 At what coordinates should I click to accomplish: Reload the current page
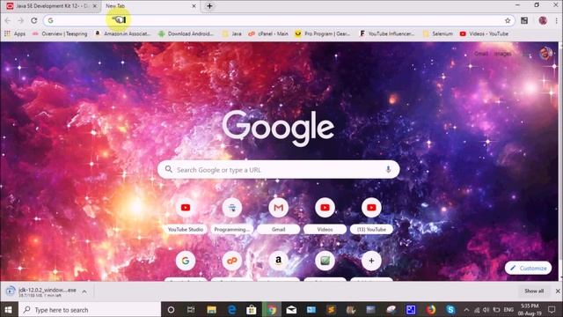coord(34,20)
